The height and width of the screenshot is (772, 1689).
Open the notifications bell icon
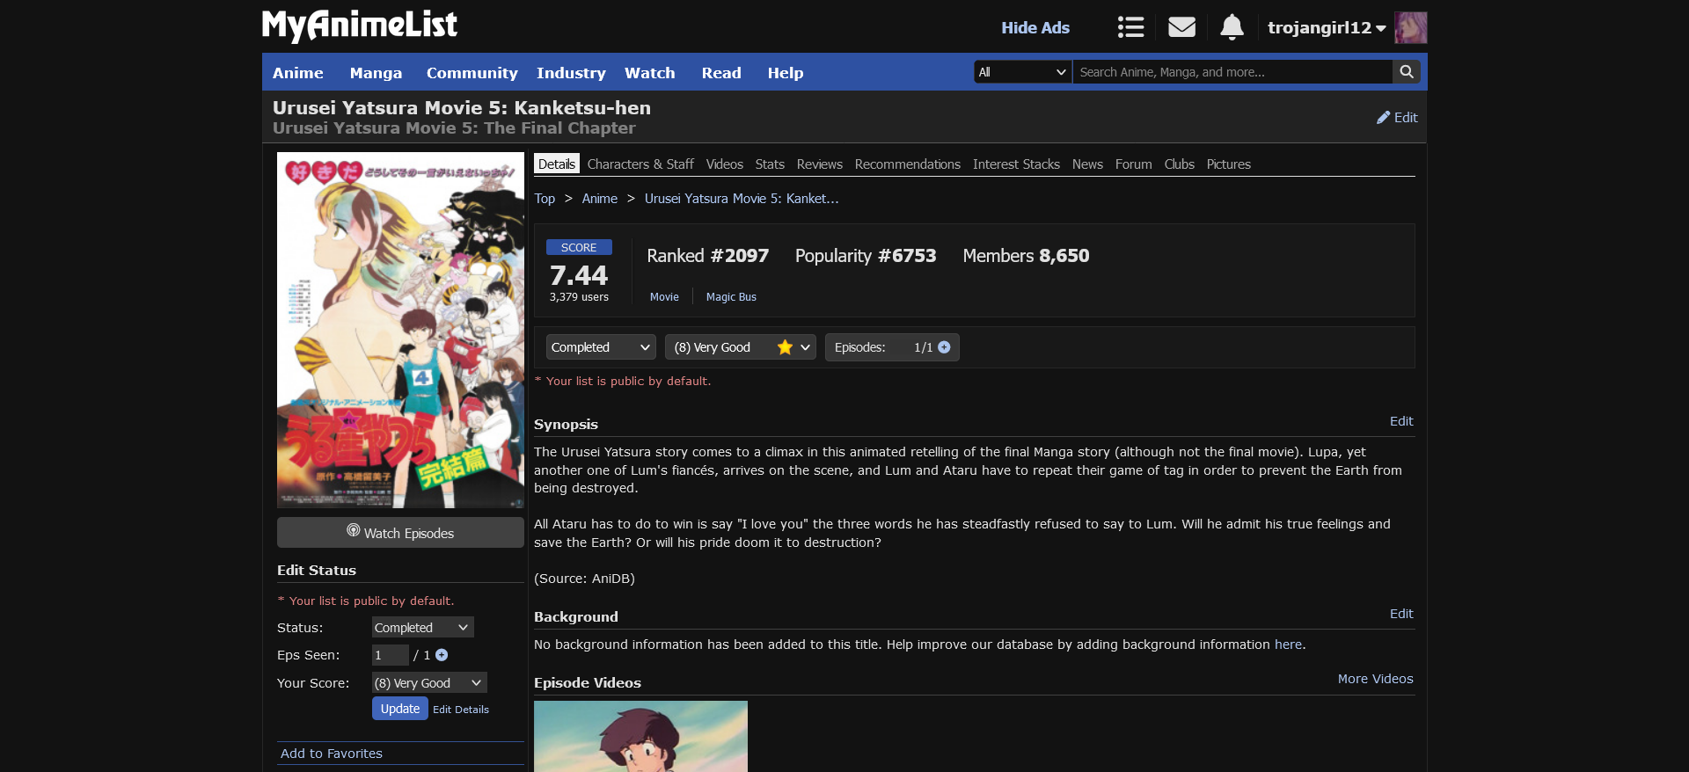(1232, 27)
